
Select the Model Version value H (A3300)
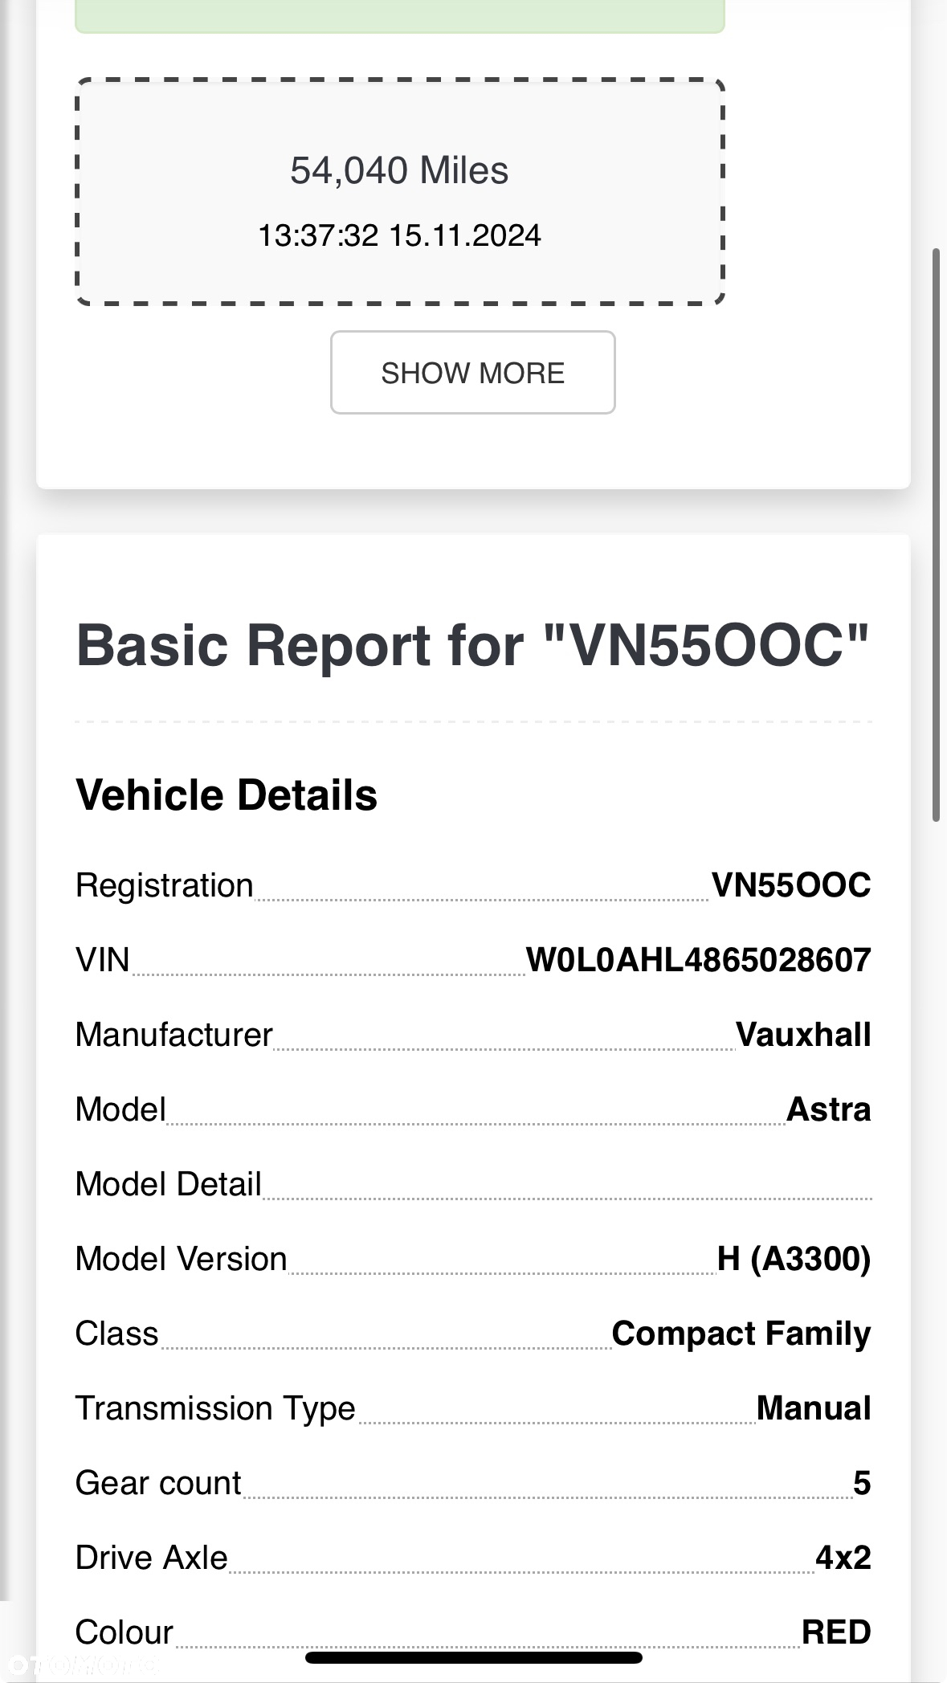794,1259
